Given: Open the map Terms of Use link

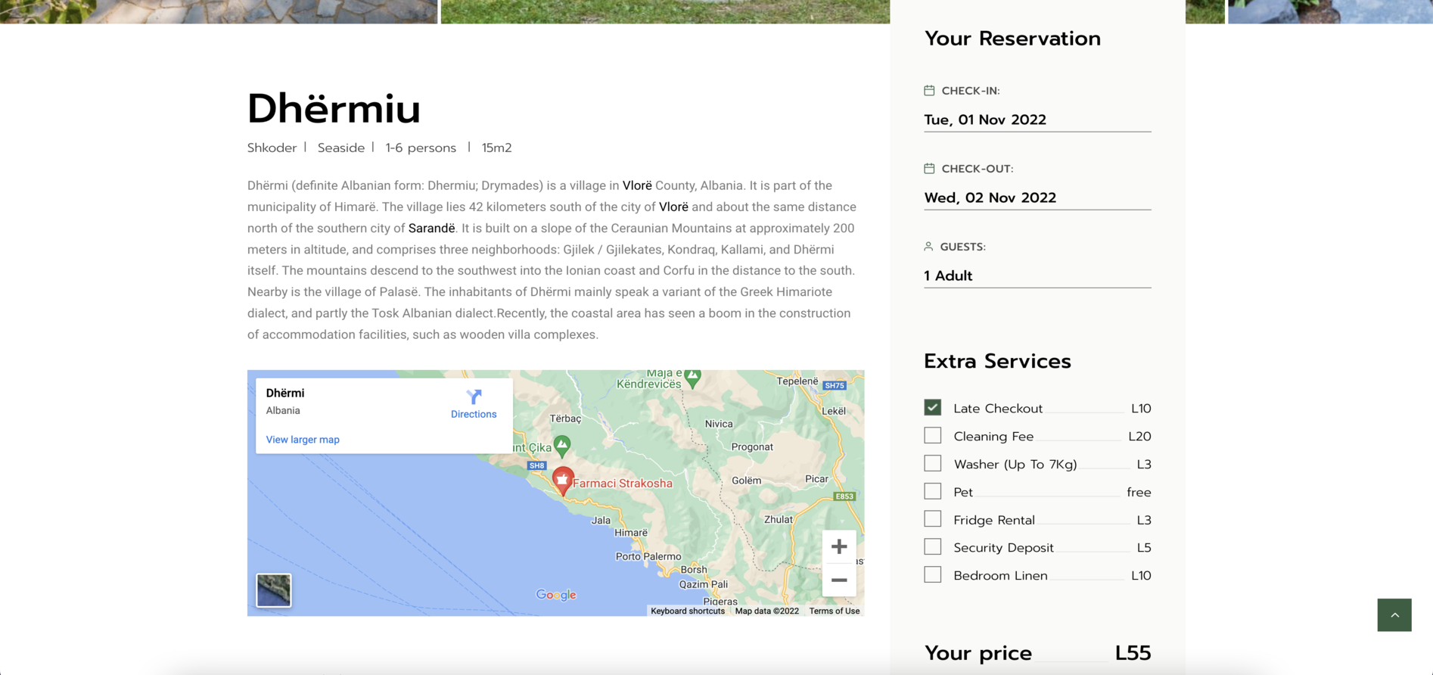Looking at the screenshot, I should click(834, 611).
